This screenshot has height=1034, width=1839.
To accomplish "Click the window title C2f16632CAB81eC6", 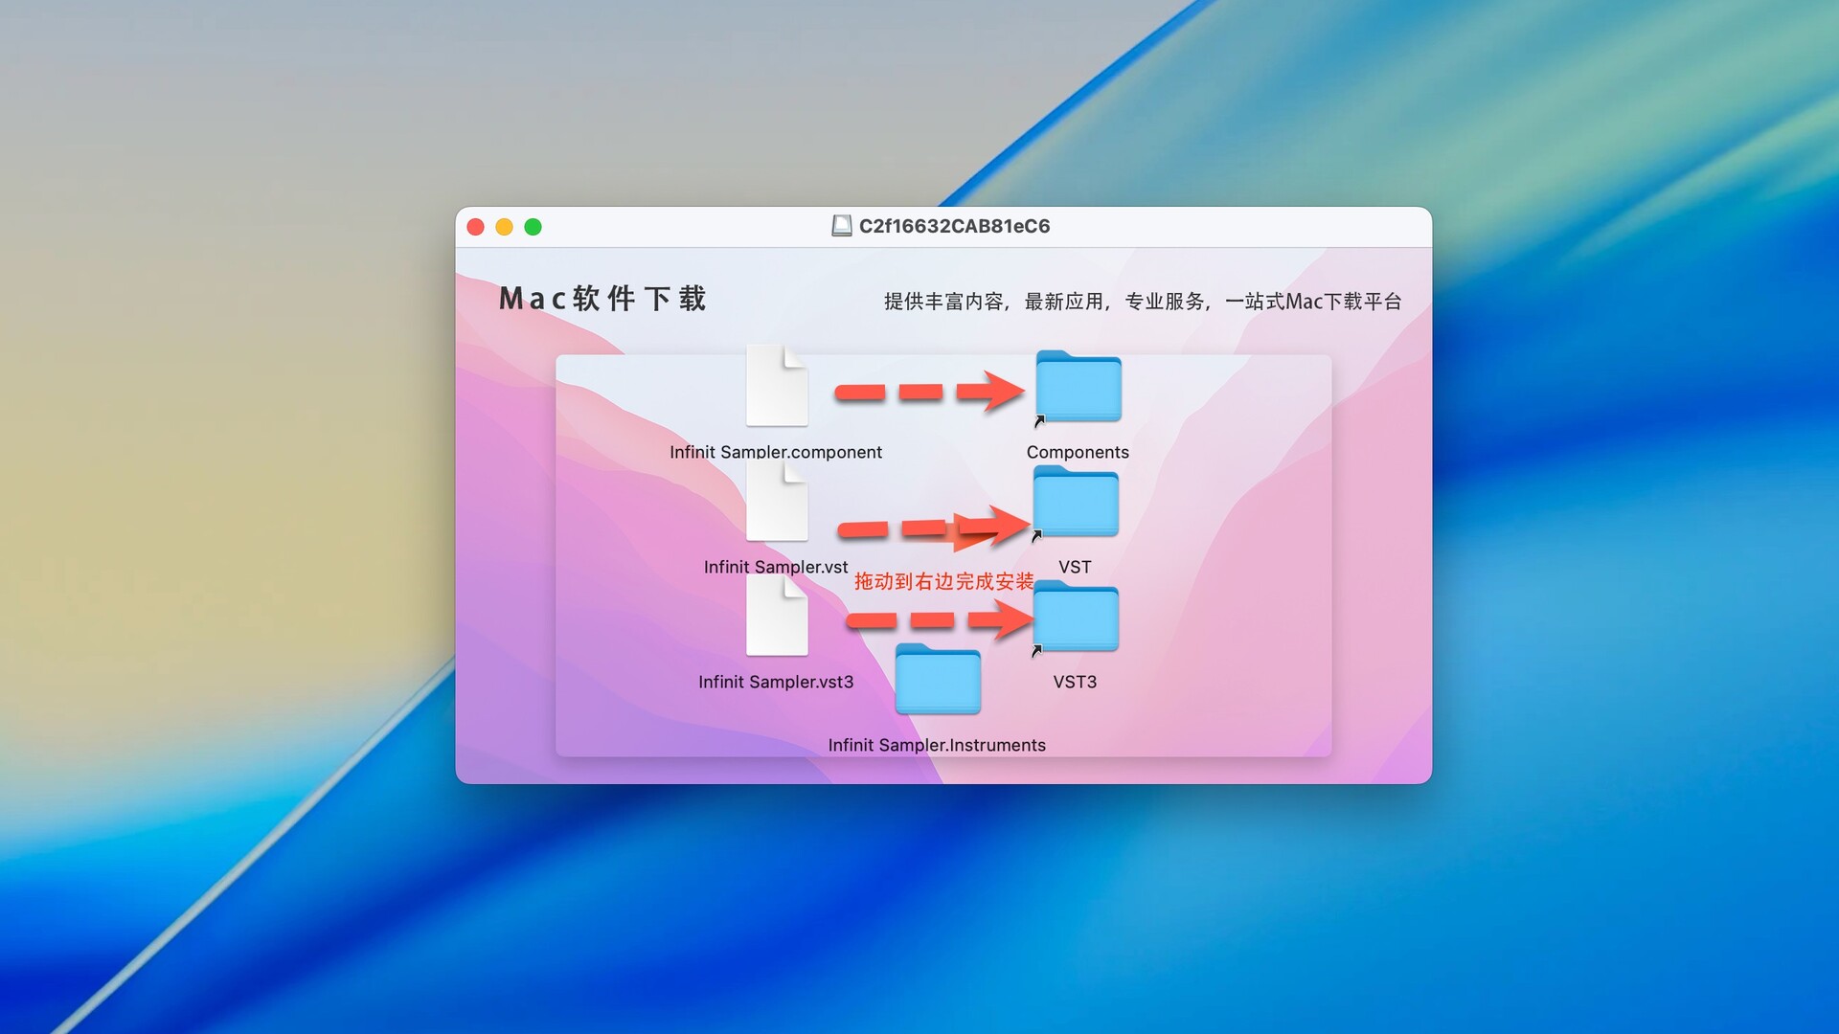I will (954, 226).
